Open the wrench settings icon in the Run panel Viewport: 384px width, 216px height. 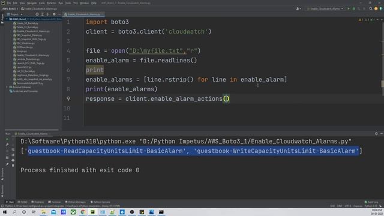7,145
